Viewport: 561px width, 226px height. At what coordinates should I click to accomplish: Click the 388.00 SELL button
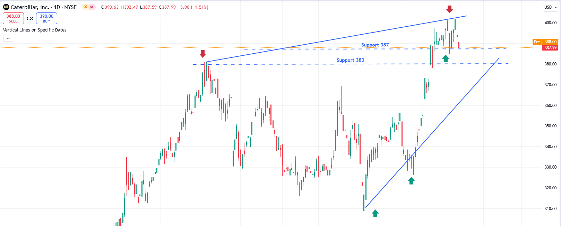[13, 18]
